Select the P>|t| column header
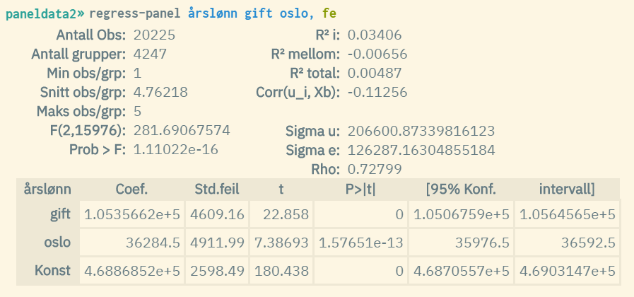This screenshot has width=634, height=297. click(361, 189)
